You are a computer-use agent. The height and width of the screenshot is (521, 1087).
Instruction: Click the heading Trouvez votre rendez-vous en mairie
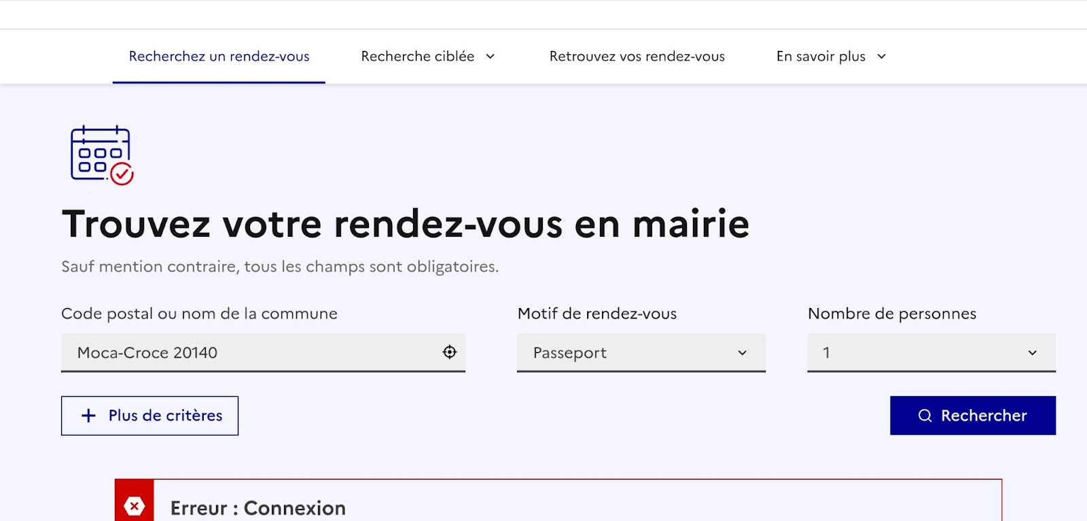click(x=406, y=224)
